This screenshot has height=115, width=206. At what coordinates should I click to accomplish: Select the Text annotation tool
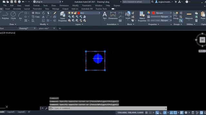click(105, 16)
